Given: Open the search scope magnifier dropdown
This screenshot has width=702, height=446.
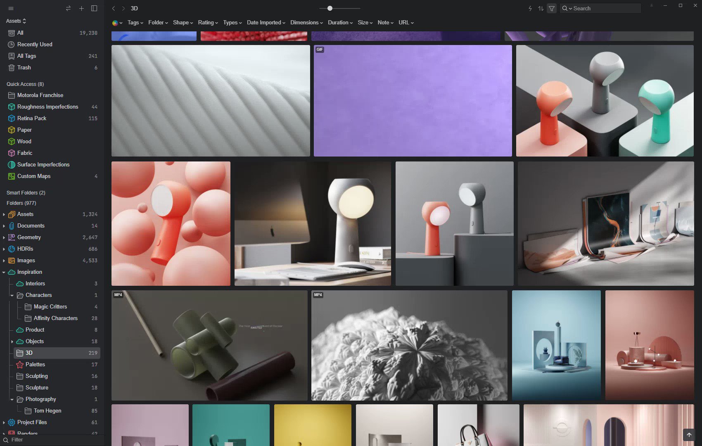Looking at the screenshot, I should pos(567,8).
